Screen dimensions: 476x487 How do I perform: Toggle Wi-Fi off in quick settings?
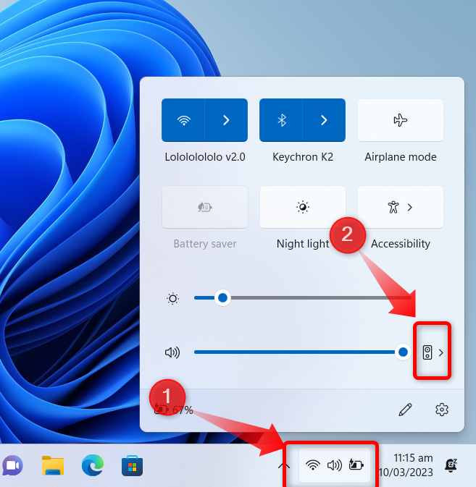tap(183, 120)
